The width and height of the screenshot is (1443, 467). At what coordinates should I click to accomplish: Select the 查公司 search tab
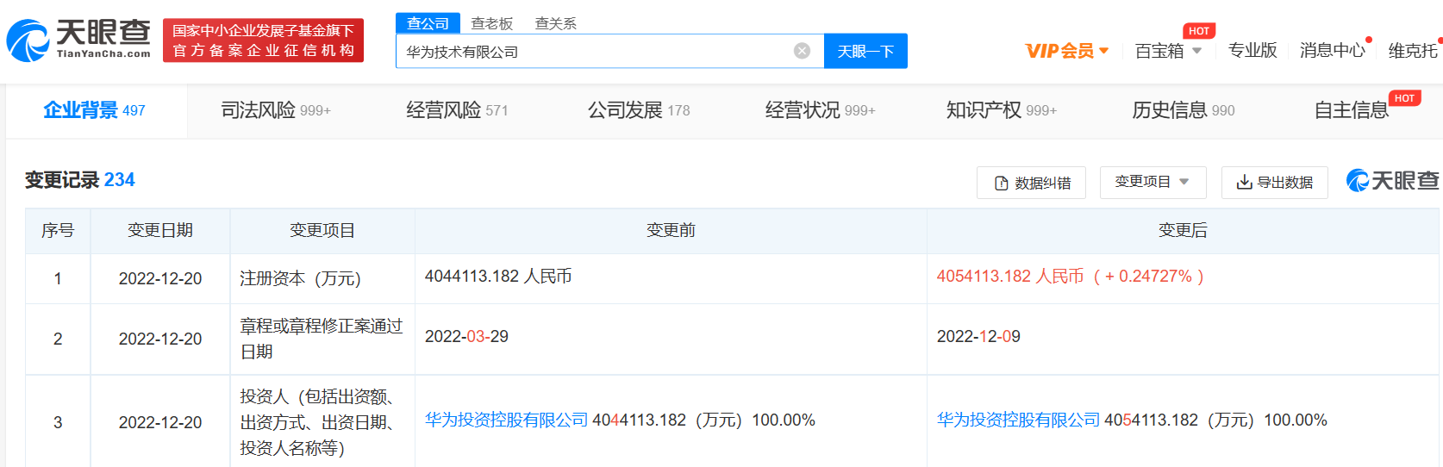click(x=428, y=23)
